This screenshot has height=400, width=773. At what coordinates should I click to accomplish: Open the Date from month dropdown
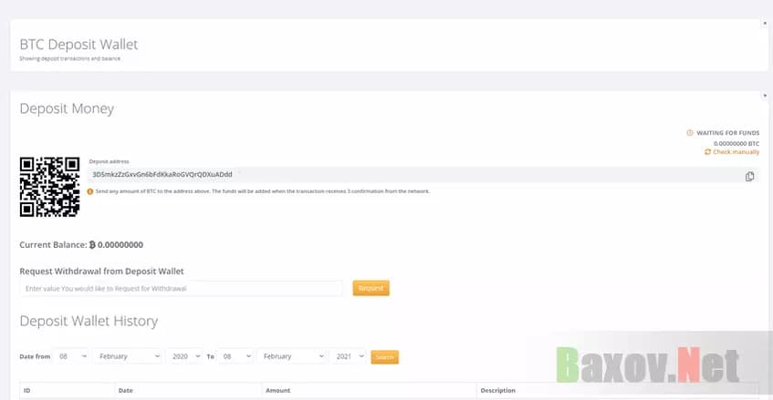click(127, 356)
